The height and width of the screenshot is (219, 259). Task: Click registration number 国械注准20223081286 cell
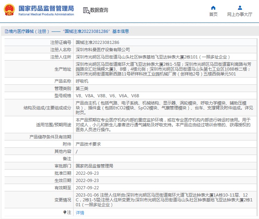click(x=95, y=42)
